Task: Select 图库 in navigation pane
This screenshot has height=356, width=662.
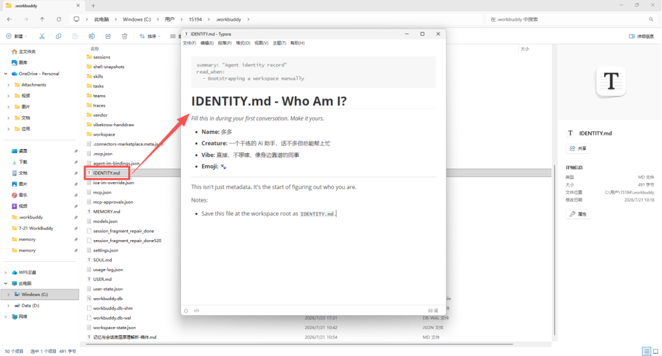Action: (x=19, y=62)
